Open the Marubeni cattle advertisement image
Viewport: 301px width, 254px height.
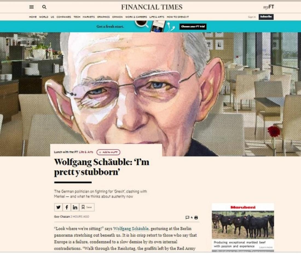(x=243, y=225)
